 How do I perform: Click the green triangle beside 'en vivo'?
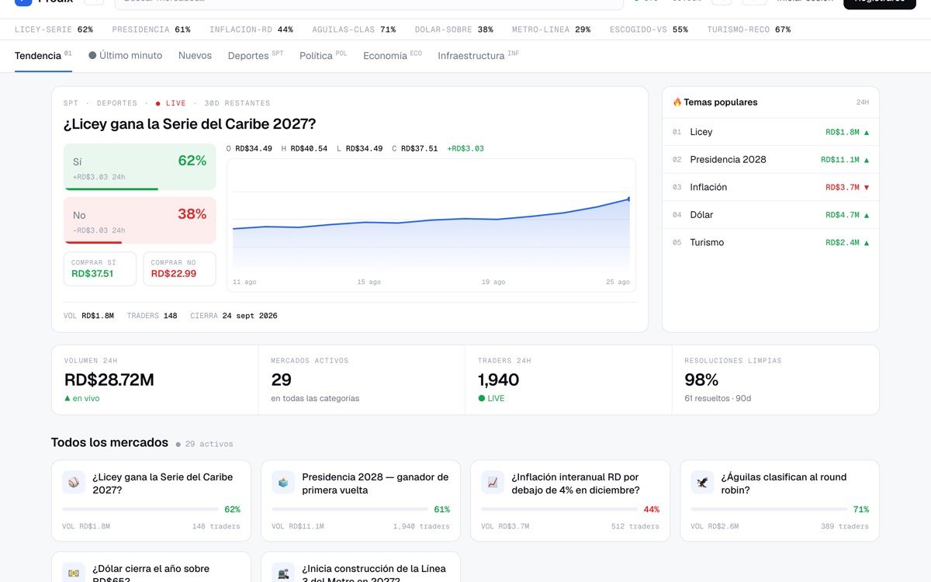[x=67, y=398]
